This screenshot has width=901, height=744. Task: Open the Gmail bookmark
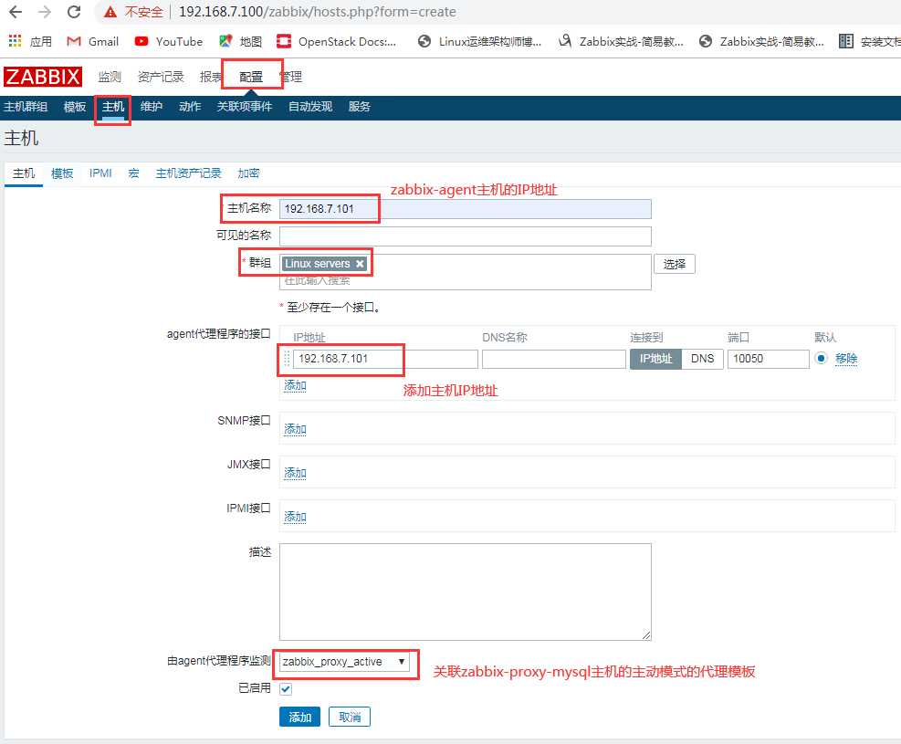tap(92, 41)
